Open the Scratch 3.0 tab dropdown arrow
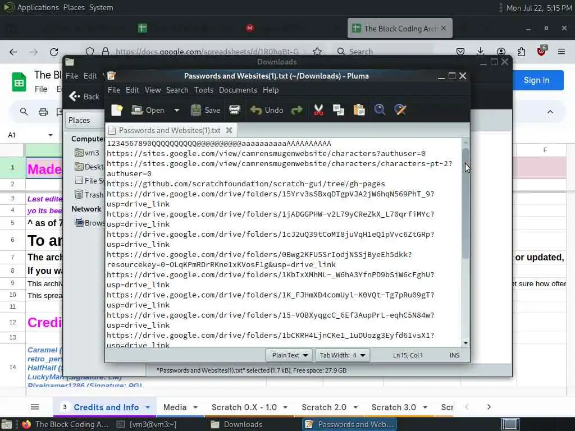 pyautogui.click(x=425, y=407)
